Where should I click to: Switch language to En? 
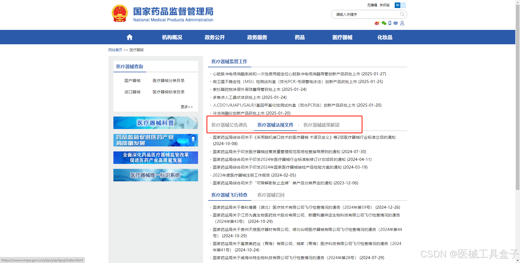coord(403,5)
